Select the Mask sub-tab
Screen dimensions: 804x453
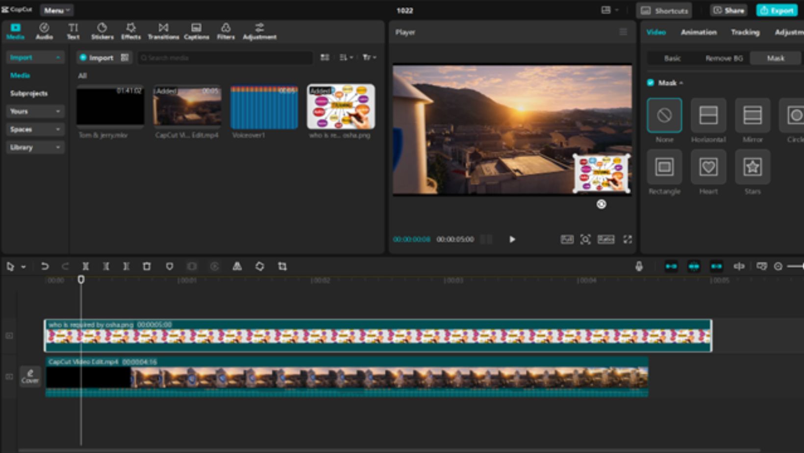(x=776, y=58)
